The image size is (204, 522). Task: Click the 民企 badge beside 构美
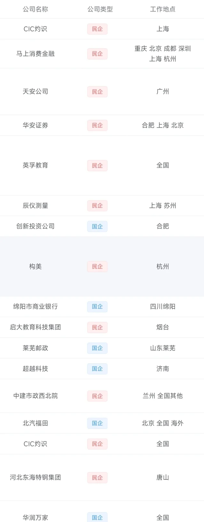[97, 267]
